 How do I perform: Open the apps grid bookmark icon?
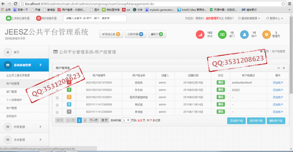click(2, 9)
